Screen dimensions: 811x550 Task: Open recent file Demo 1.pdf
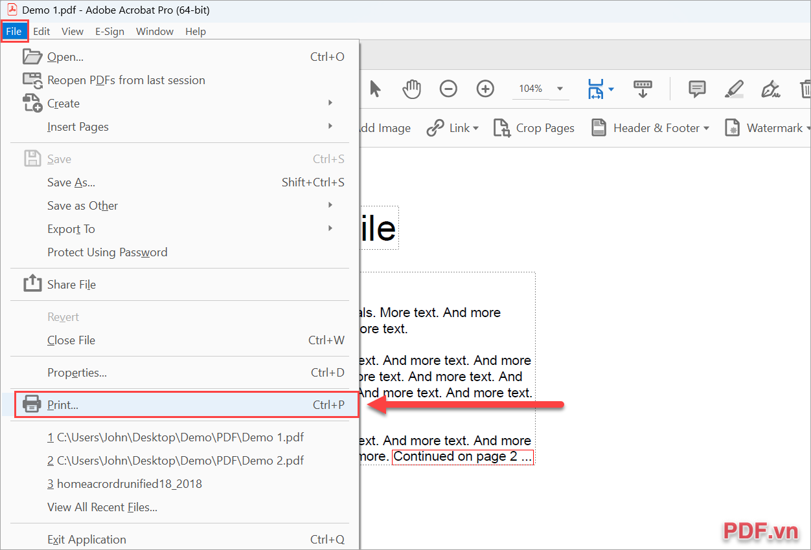click(x=179, y=437)
